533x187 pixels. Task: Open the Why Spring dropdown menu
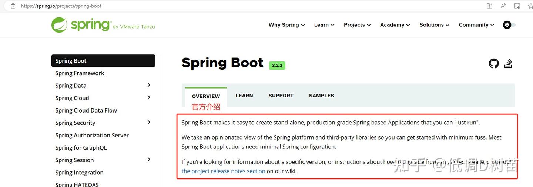(x=286, y=25)
